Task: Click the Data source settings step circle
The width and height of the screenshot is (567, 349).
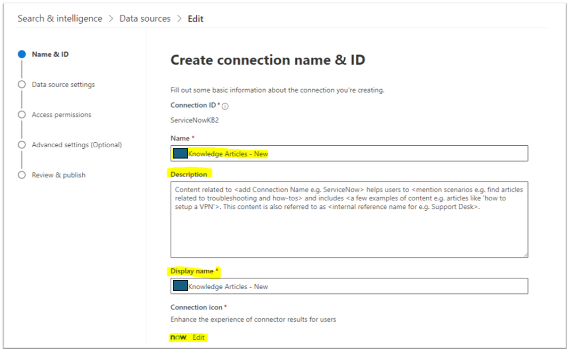Action: 22,84
